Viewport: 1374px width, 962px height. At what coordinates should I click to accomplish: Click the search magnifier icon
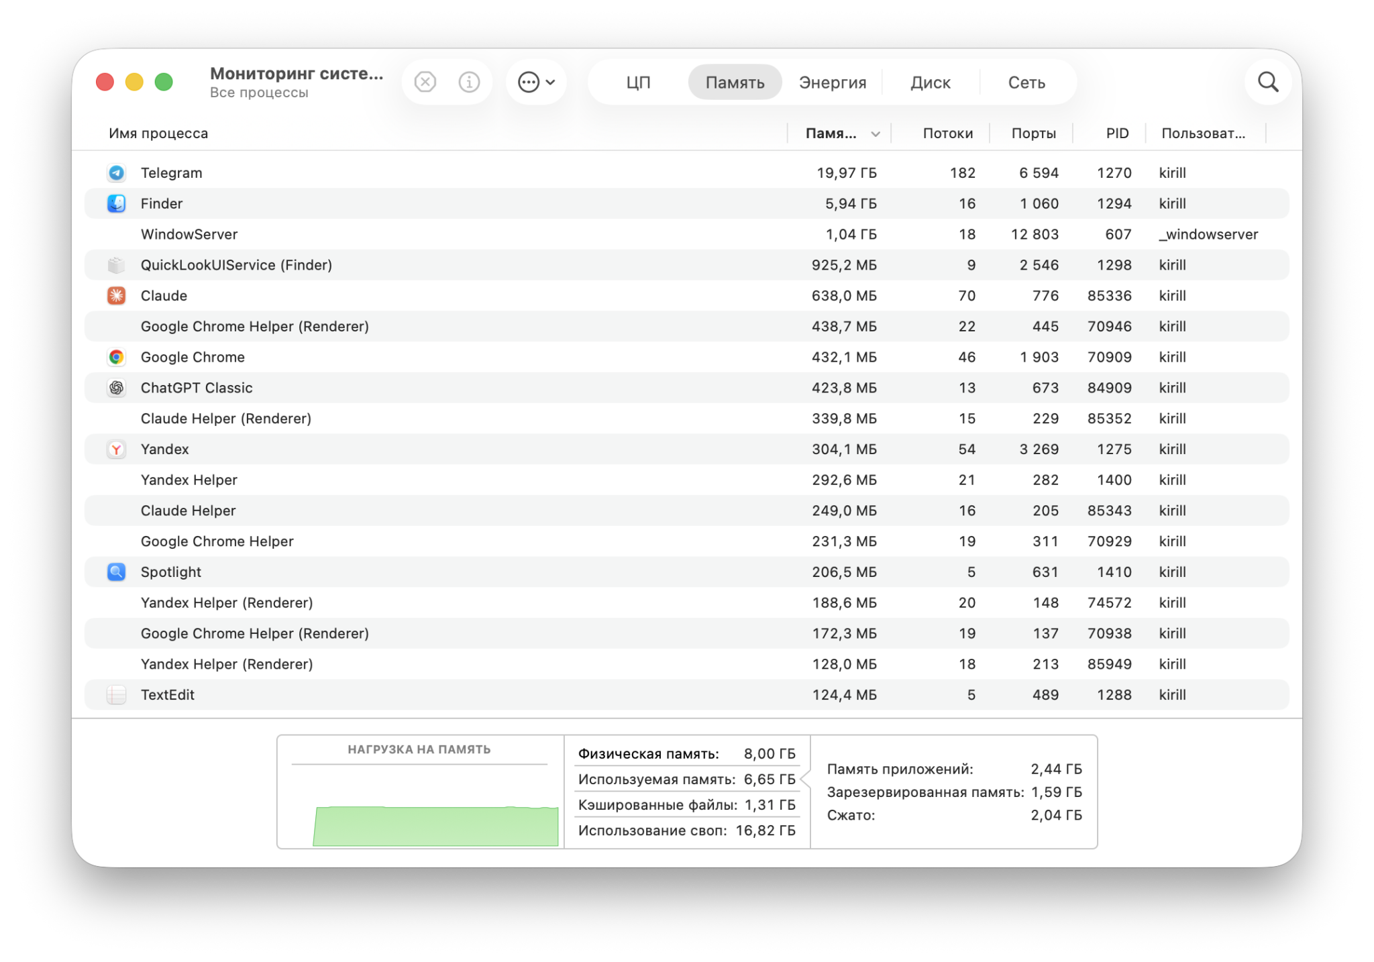1268,82
